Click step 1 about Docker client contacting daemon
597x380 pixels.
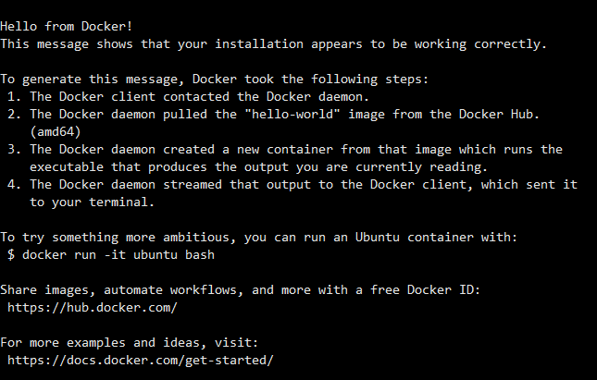189,96
